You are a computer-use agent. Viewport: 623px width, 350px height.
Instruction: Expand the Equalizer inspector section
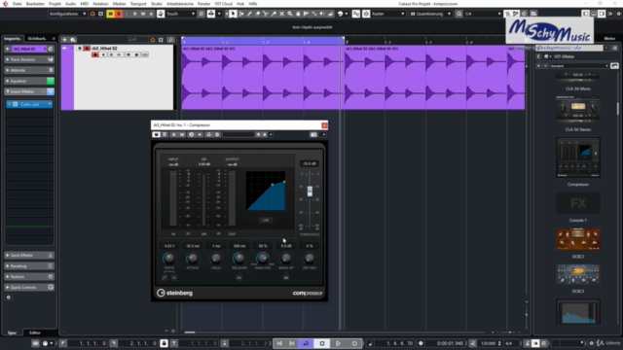click(x=29, y=81)
